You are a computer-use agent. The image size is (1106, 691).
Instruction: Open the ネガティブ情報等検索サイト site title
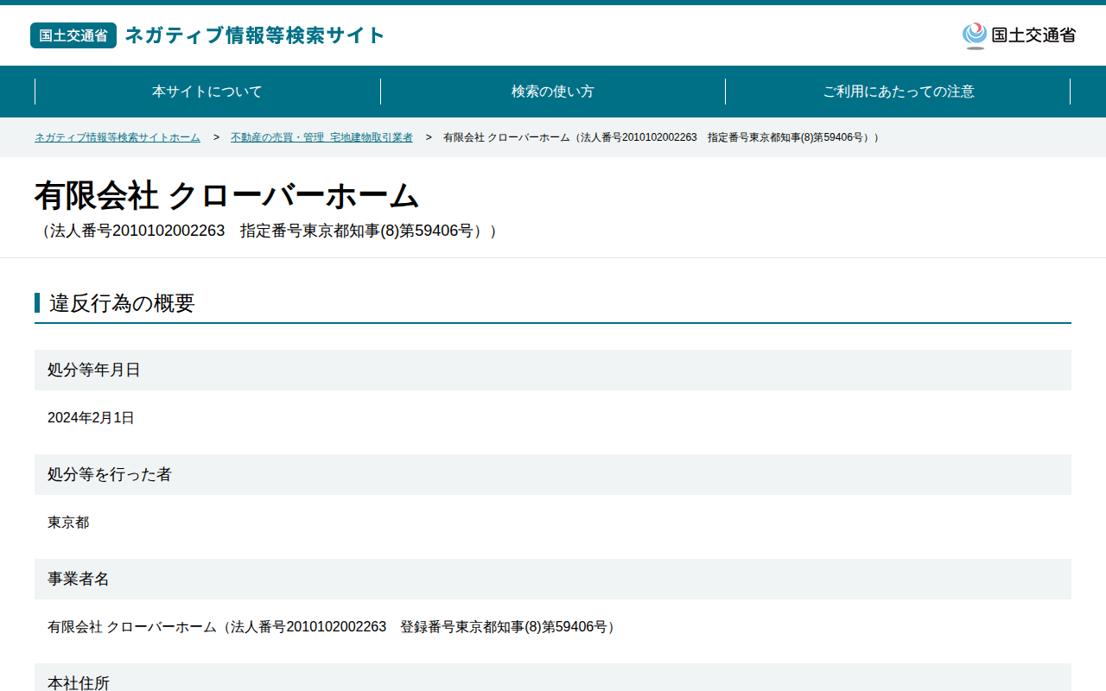[x=255, y=35]
